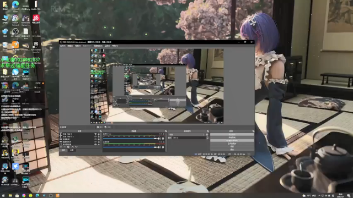Click the first mixer channel volume slider
The height and width of the screenshot is (198, 353).
pyautogui.click(x=130, y=139)
